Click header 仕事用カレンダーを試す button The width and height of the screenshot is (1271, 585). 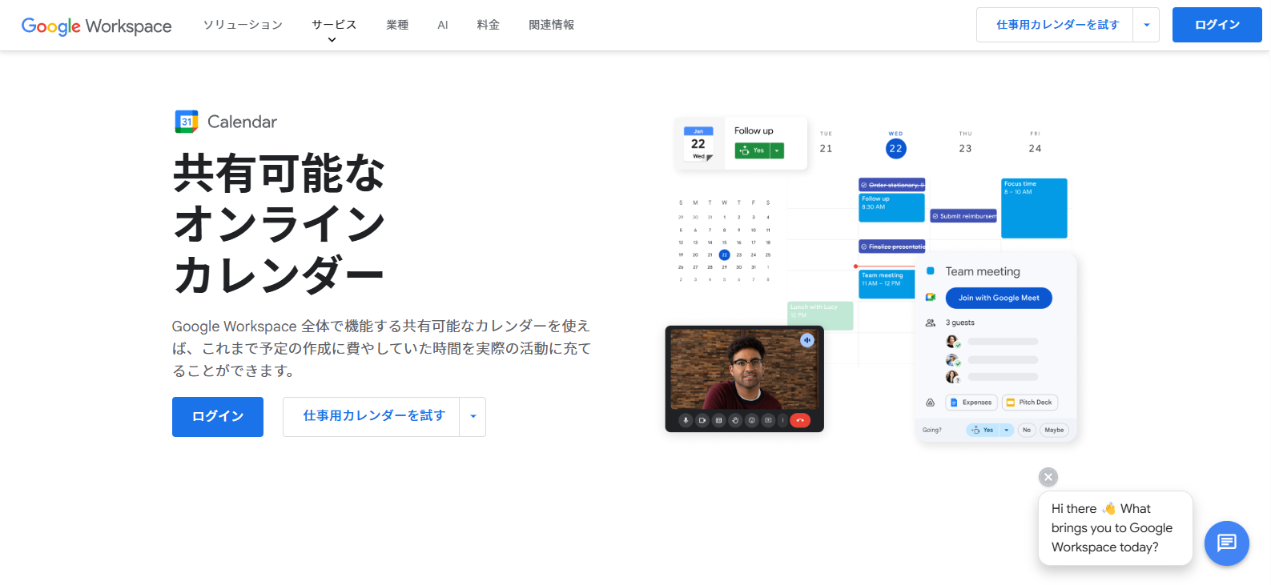point(1056,25)
